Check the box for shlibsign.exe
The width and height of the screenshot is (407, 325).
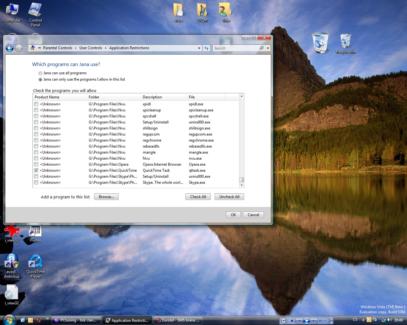36,128
